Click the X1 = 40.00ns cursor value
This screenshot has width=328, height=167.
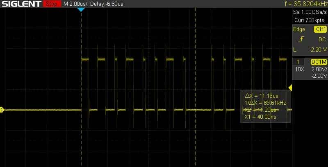260,117
